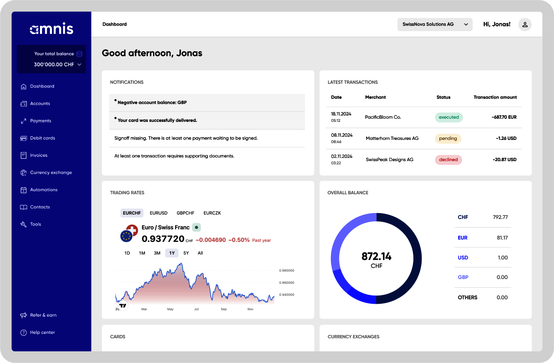
Task: Click the Dashboard home icon in sidebar
Action: coord(24,86)
